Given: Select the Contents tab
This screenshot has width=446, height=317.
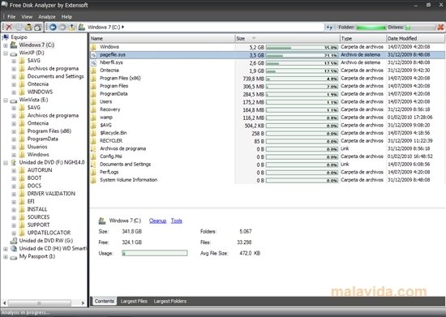Looking at the screenshot, I should pyautogui.click(x=104, y=301).
